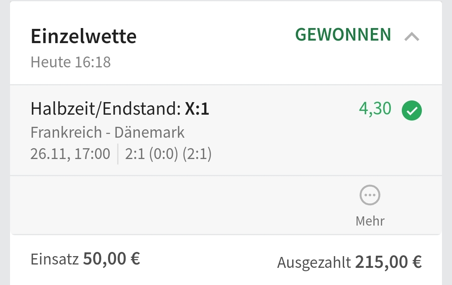Select the X:1 bet pick
The width and height of the screenshot is (452, 285).
pyautogui.click(x=197, y=109)
